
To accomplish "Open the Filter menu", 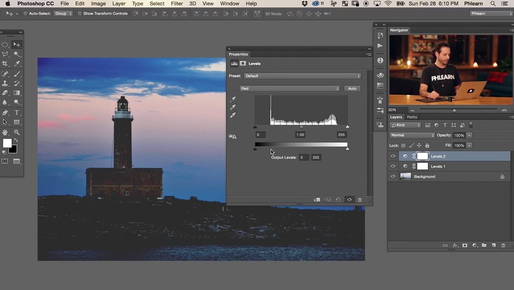I will 177,3.
